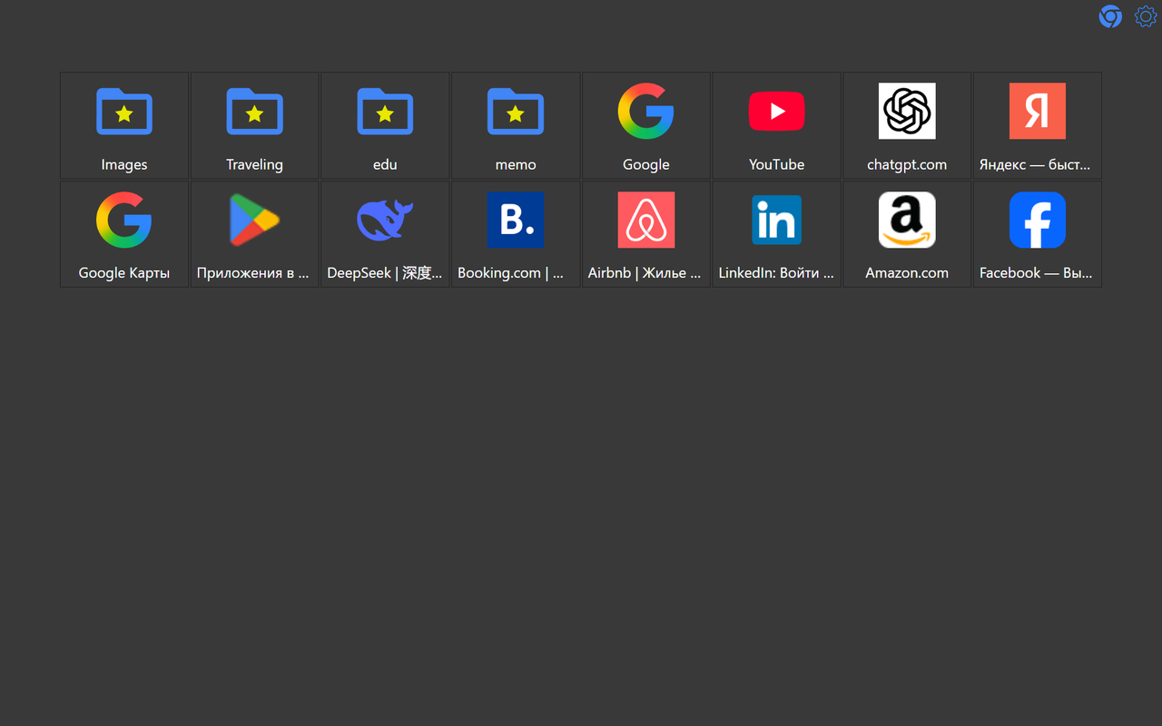Click the Chrome icon in top corner

1110,16
